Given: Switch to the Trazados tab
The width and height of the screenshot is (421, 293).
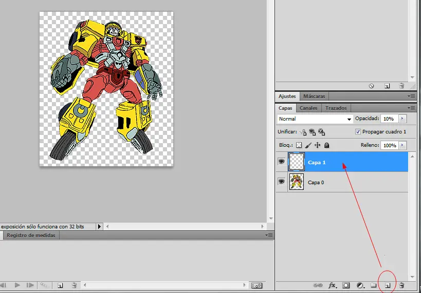Looking at the screenshot, I should 336,108.
